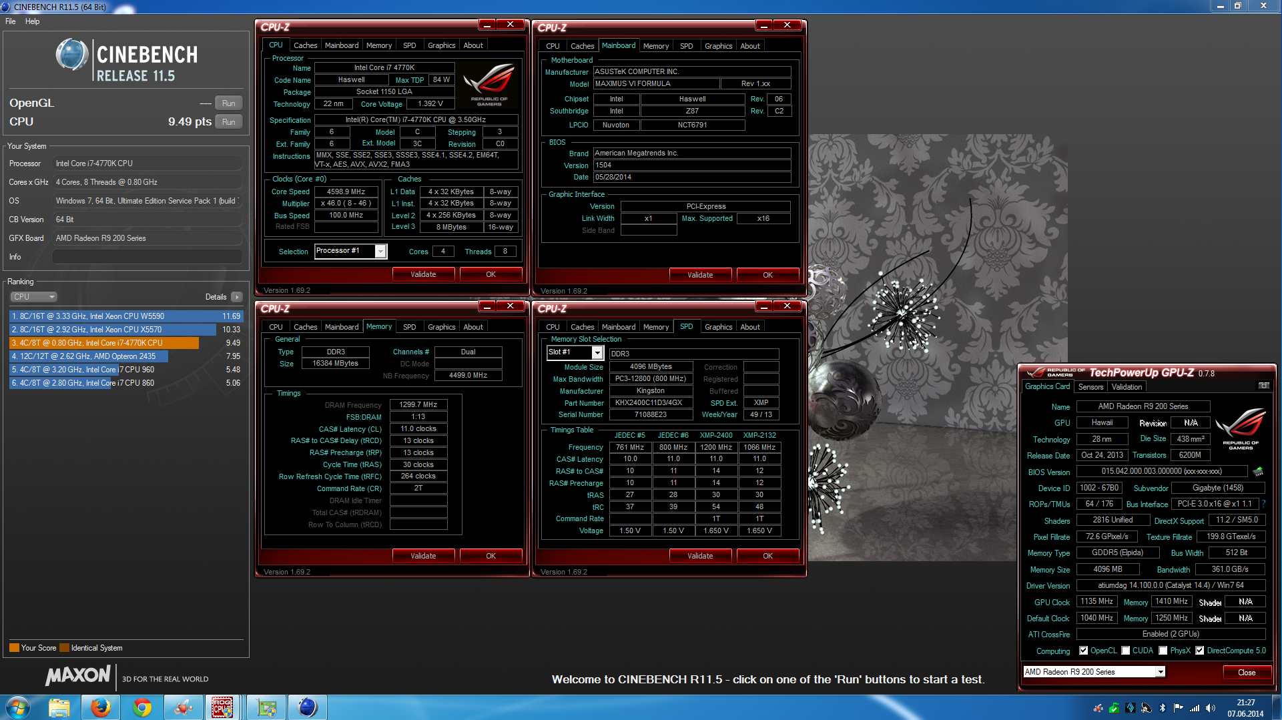Click the Bluetooth tray icon
The image size is (1282, 720).
[1162, 708]
